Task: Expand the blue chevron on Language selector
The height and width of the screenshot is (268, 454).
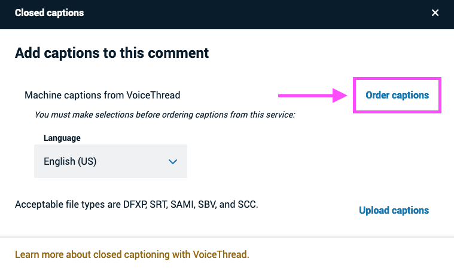Action: coord(173,161)
